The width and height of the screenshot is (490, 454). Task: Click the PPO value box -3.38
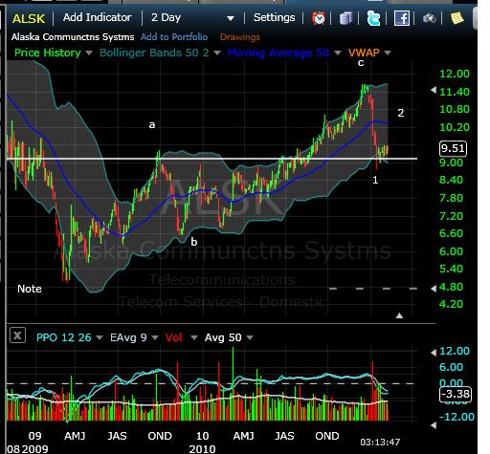click(456, 394)
